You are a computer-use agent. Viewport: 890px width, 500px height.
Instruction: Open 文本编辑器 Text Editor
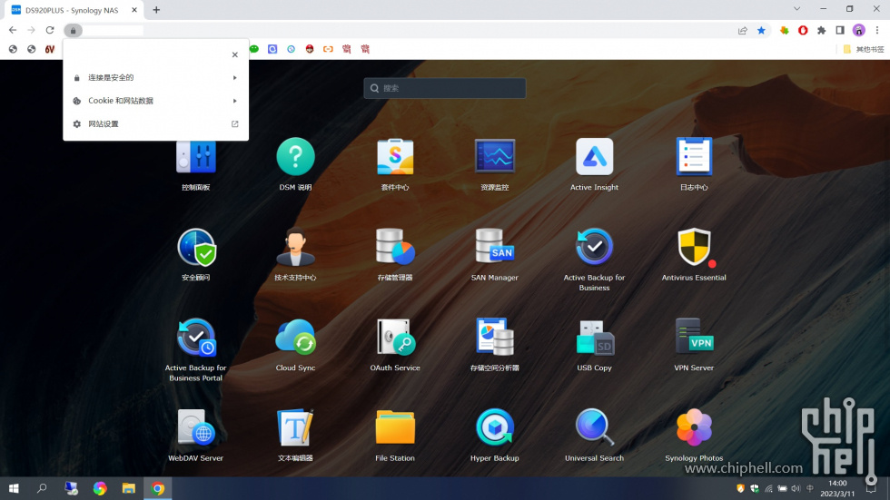tap(295, 427)
